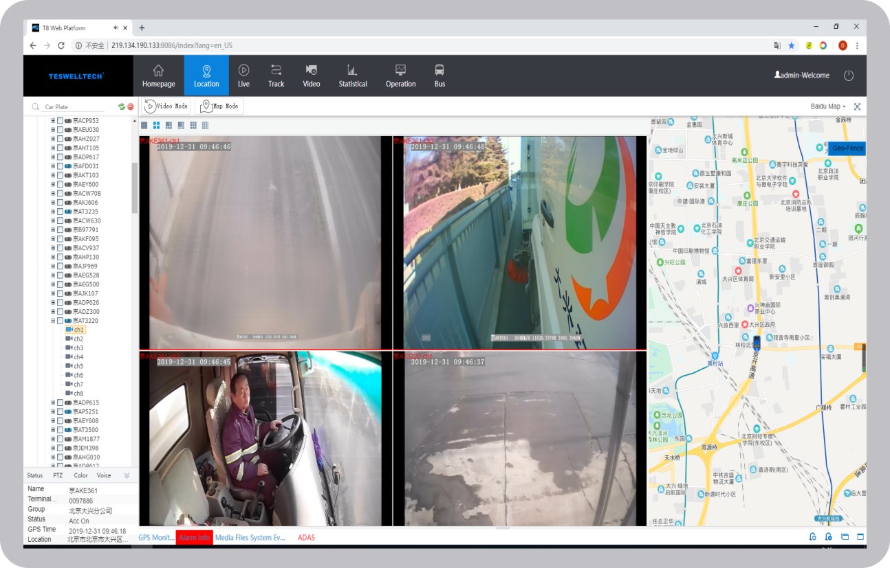Viewport: 890px width, 568px height.
Task: Go to the Track section
Action: (x=276, y=76)
